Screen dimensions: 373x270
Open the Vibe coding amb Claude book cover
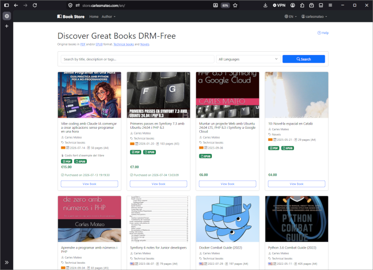pos(89,95)
